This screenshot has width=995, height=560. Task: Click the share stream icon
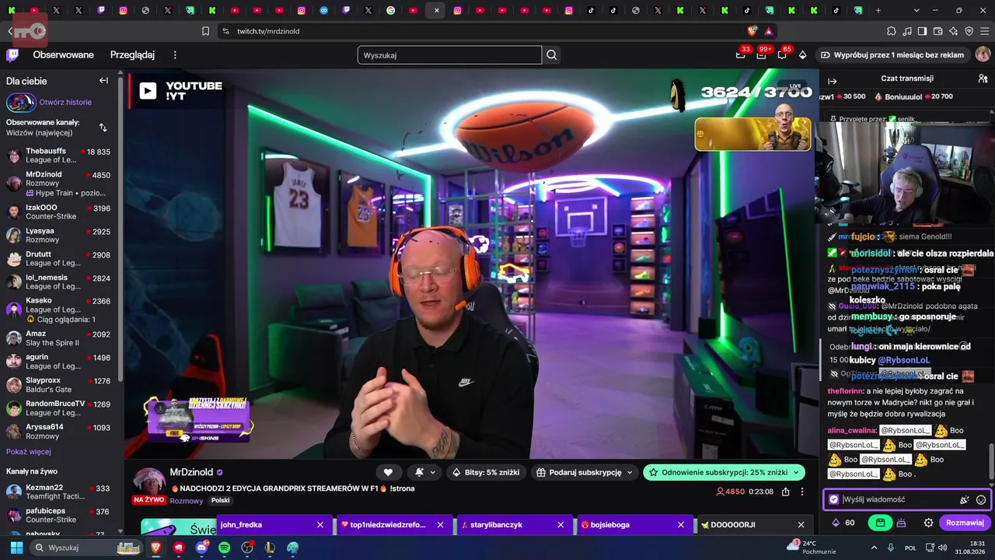(786, 492)
